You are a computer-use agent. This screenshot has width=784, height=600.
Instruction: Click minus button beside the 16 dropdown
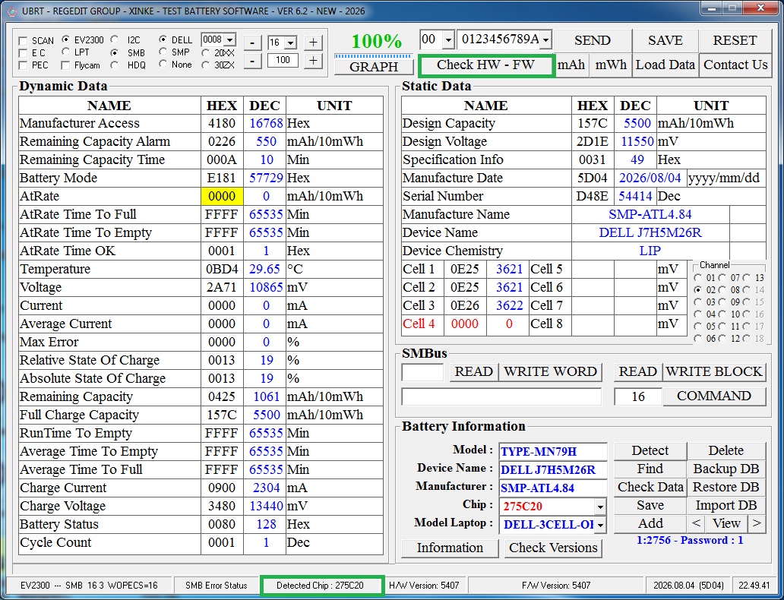click(252, 43)
